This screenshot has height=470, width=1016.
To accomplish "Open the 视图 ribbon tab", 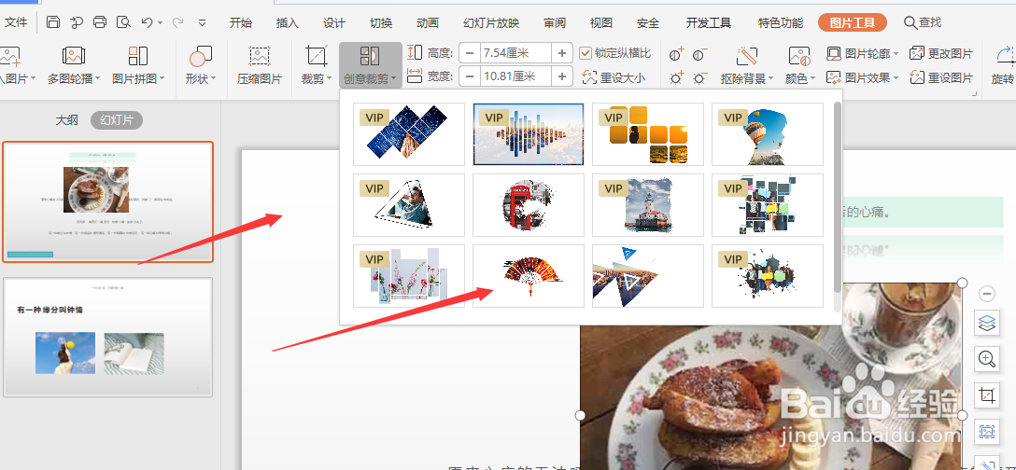I will pyautogui.click(x=601, y=22).
